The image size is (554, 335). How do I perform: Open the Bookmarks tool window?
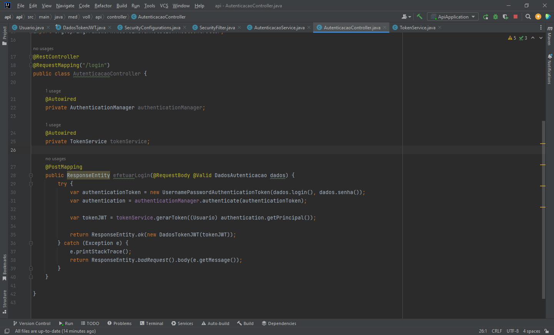point(5,268)
